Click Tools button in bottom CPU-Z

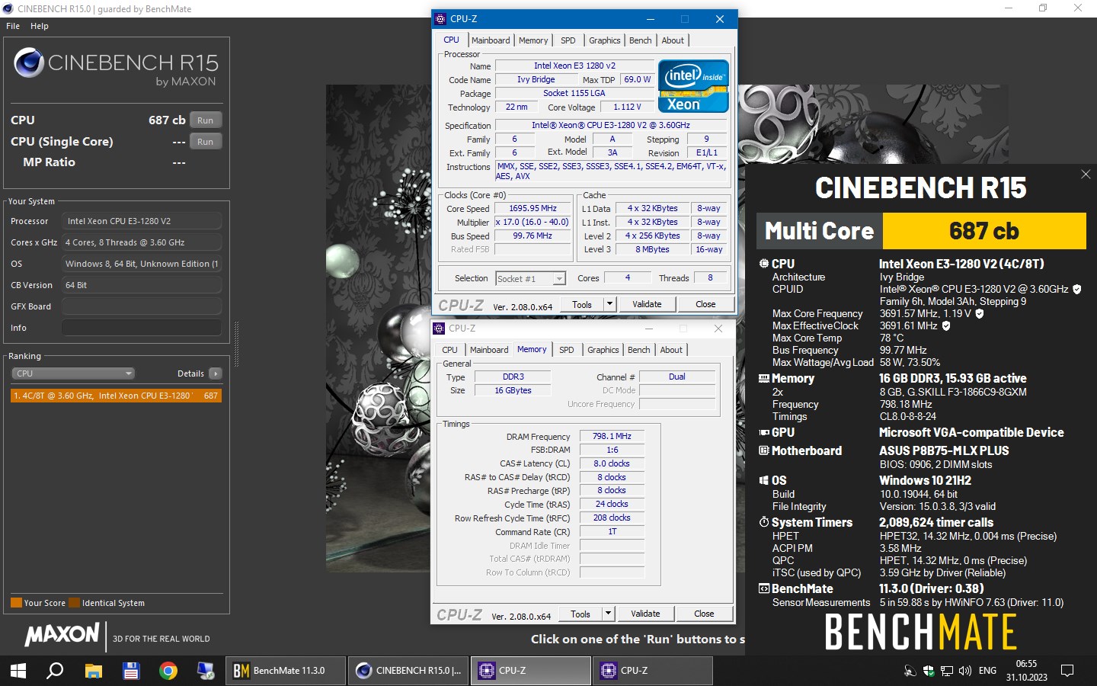[580, 614]
